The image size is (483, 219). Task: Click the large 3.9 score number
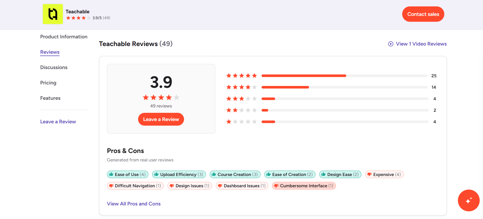[x=161, y=82]
